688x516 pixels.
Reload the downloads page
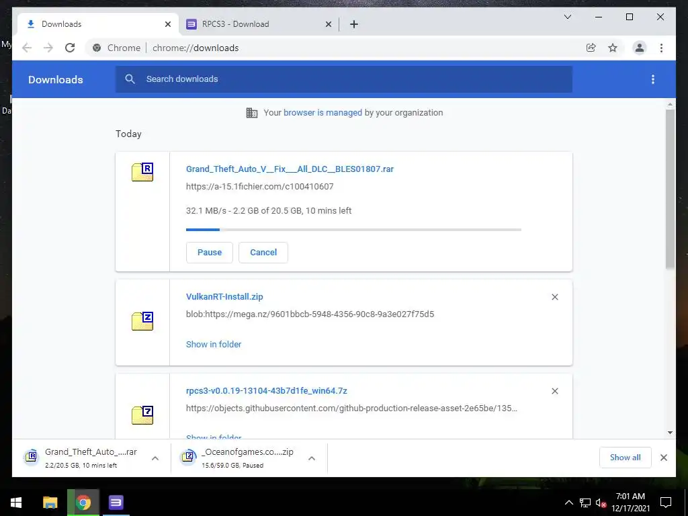70,48
